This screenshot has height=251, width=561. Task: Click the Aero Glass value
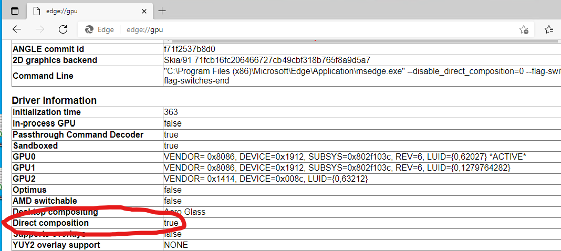[x=184, y=212]
